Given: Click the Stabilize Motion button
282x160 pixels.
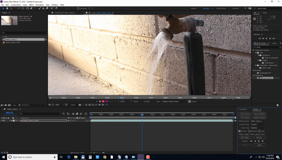Looking at the screenshot, I should pyautogui.click(x=259, y=117).
